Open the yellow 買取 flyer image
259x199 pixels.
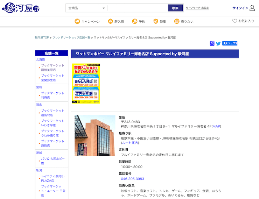(x=86, y=84)
